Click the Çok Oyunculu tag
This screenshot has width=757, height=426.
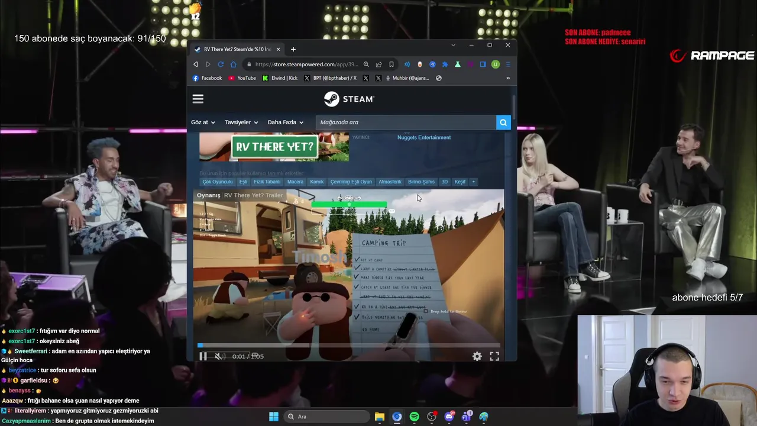tap(218, 182)
